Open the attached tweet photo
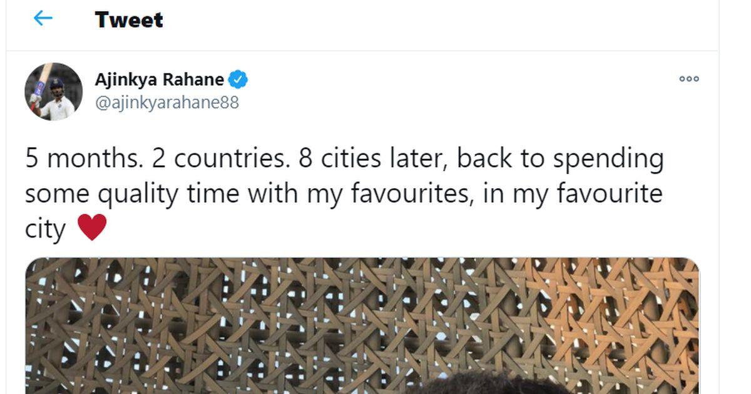Viewport: 751px width, 394px height. 362,325
